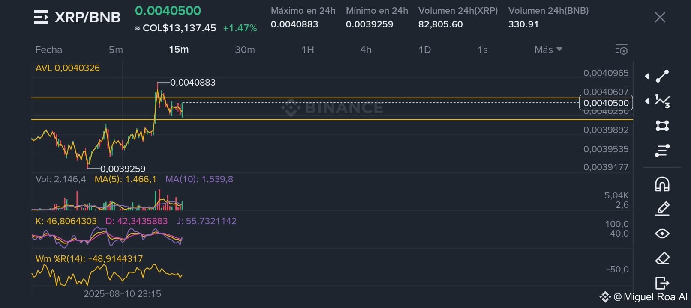The height and width of the screenshot is (308, 691).
Task: Click the Fecha date selector
Action: tap(48, 50)
